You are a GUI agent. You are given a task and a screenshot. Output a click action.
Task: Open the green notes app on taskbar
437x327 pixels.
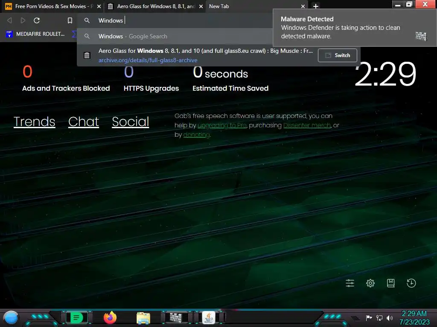[x=76, y=318]
